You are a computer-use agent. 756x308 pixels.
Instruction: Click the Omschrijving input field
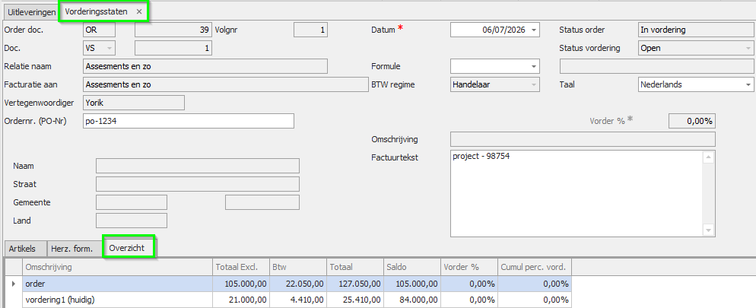pyautogui.click(x=583, y=139)
